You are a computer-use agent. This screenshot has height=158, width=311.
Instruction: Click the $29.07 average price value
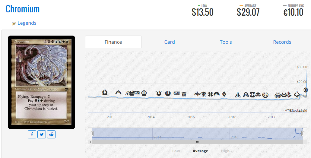pyautogui.click(x=248, y=12)
